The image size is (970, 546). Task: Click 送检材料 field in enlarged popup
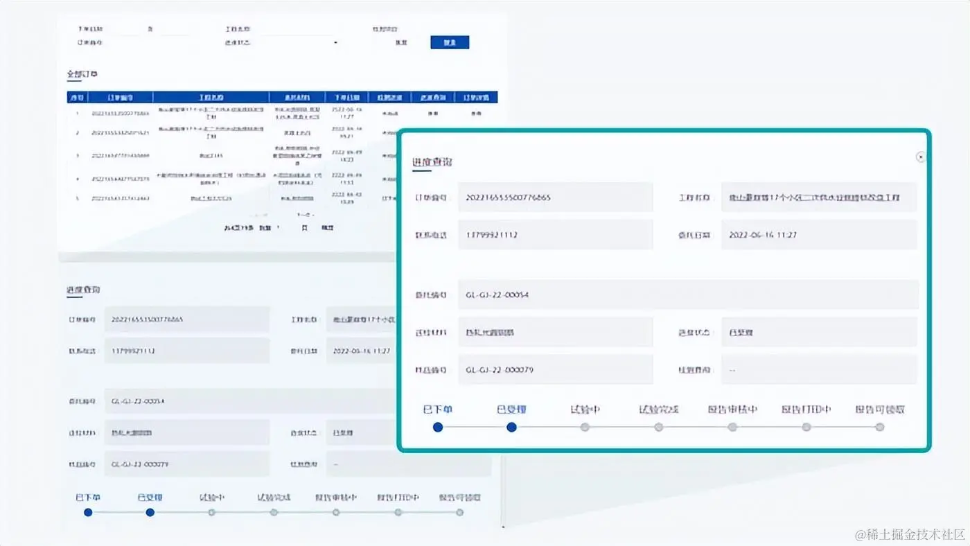point(556,333)
